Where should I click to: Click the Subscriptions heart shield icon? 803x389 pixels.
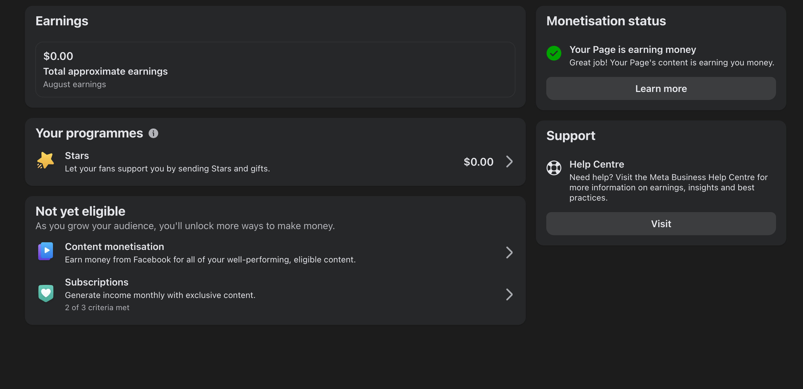46,293
